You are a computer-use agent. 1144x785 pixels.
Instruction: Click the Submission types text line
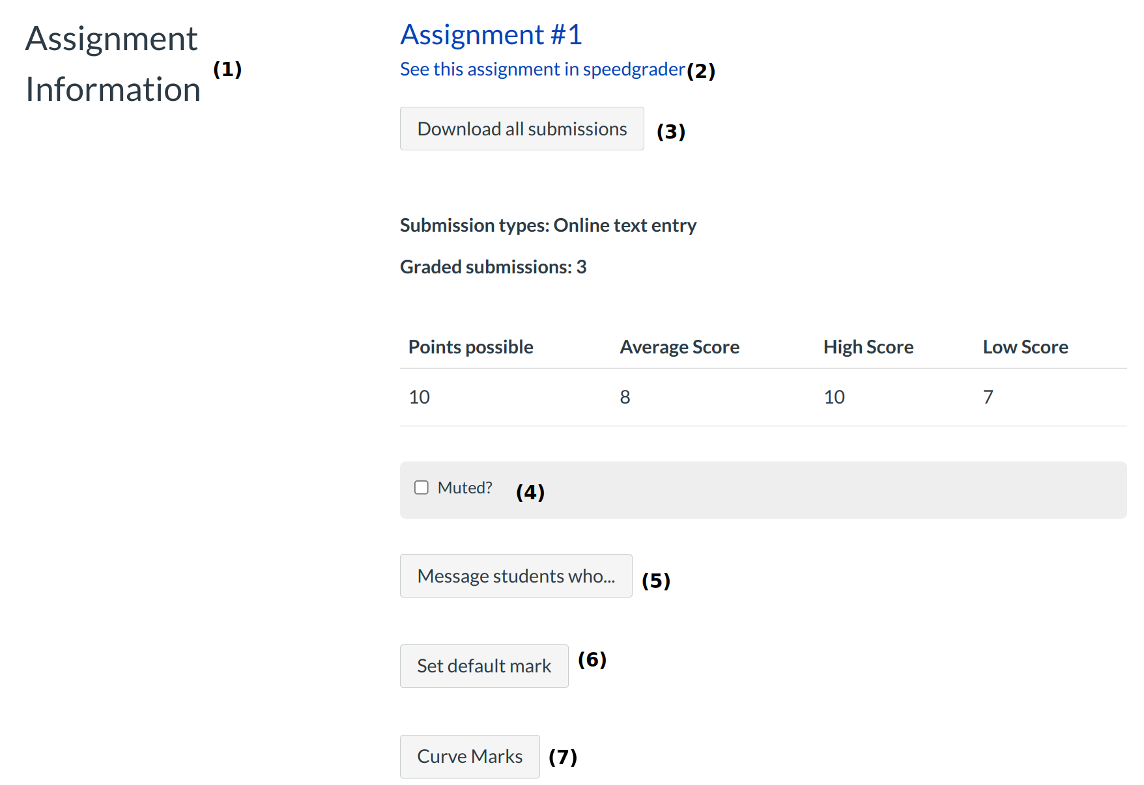point(548,225)
